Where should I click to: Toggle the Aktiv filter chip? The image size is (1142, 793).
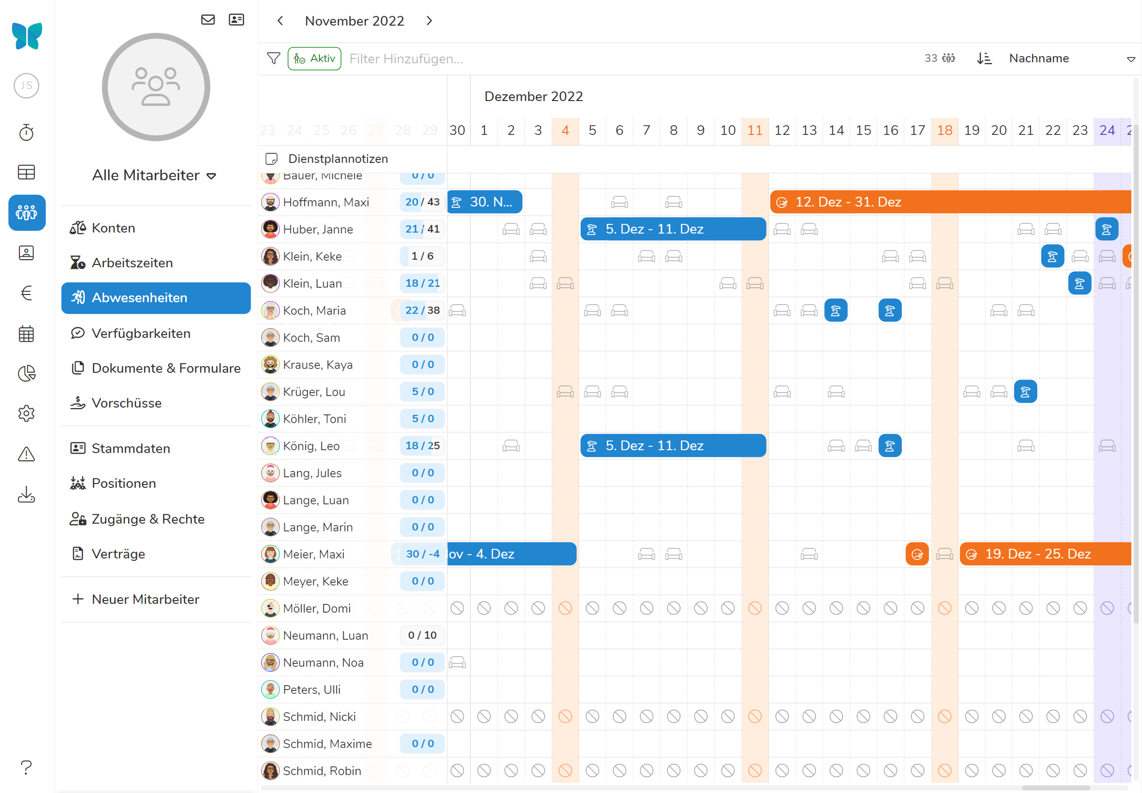pyautogui.click(x=314, y=59)
